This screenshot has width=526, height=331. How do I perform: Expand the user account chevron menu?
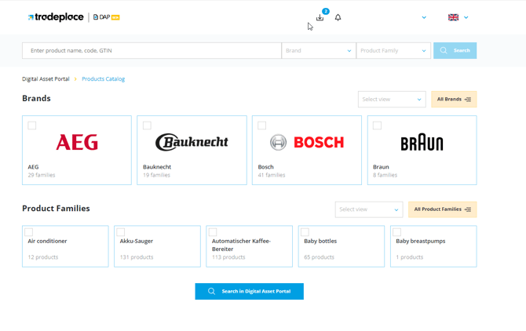pos(424,17)
